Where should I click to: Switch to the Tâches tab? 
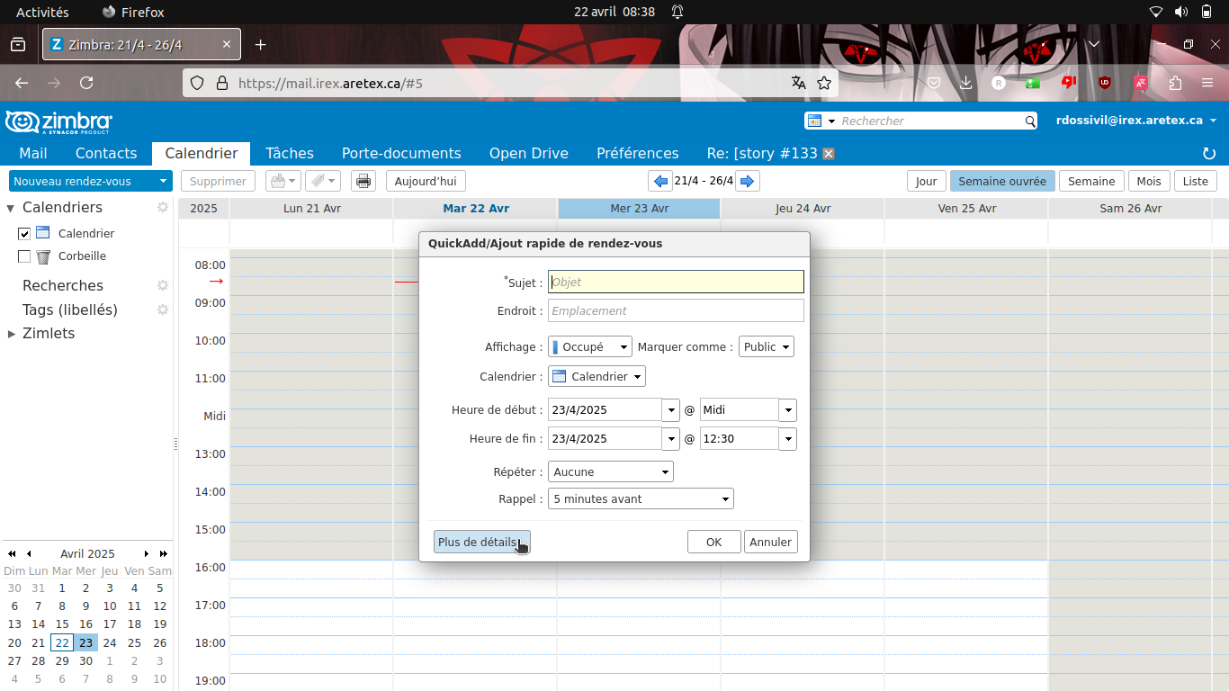pyautogui.click(x=290, y=153)
